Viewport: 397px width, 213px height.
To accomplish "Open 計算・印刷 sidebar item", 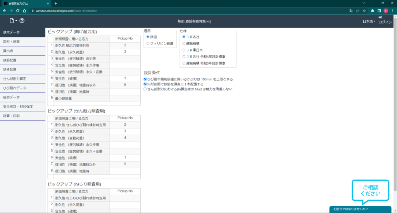I will (x=22, y=116).
